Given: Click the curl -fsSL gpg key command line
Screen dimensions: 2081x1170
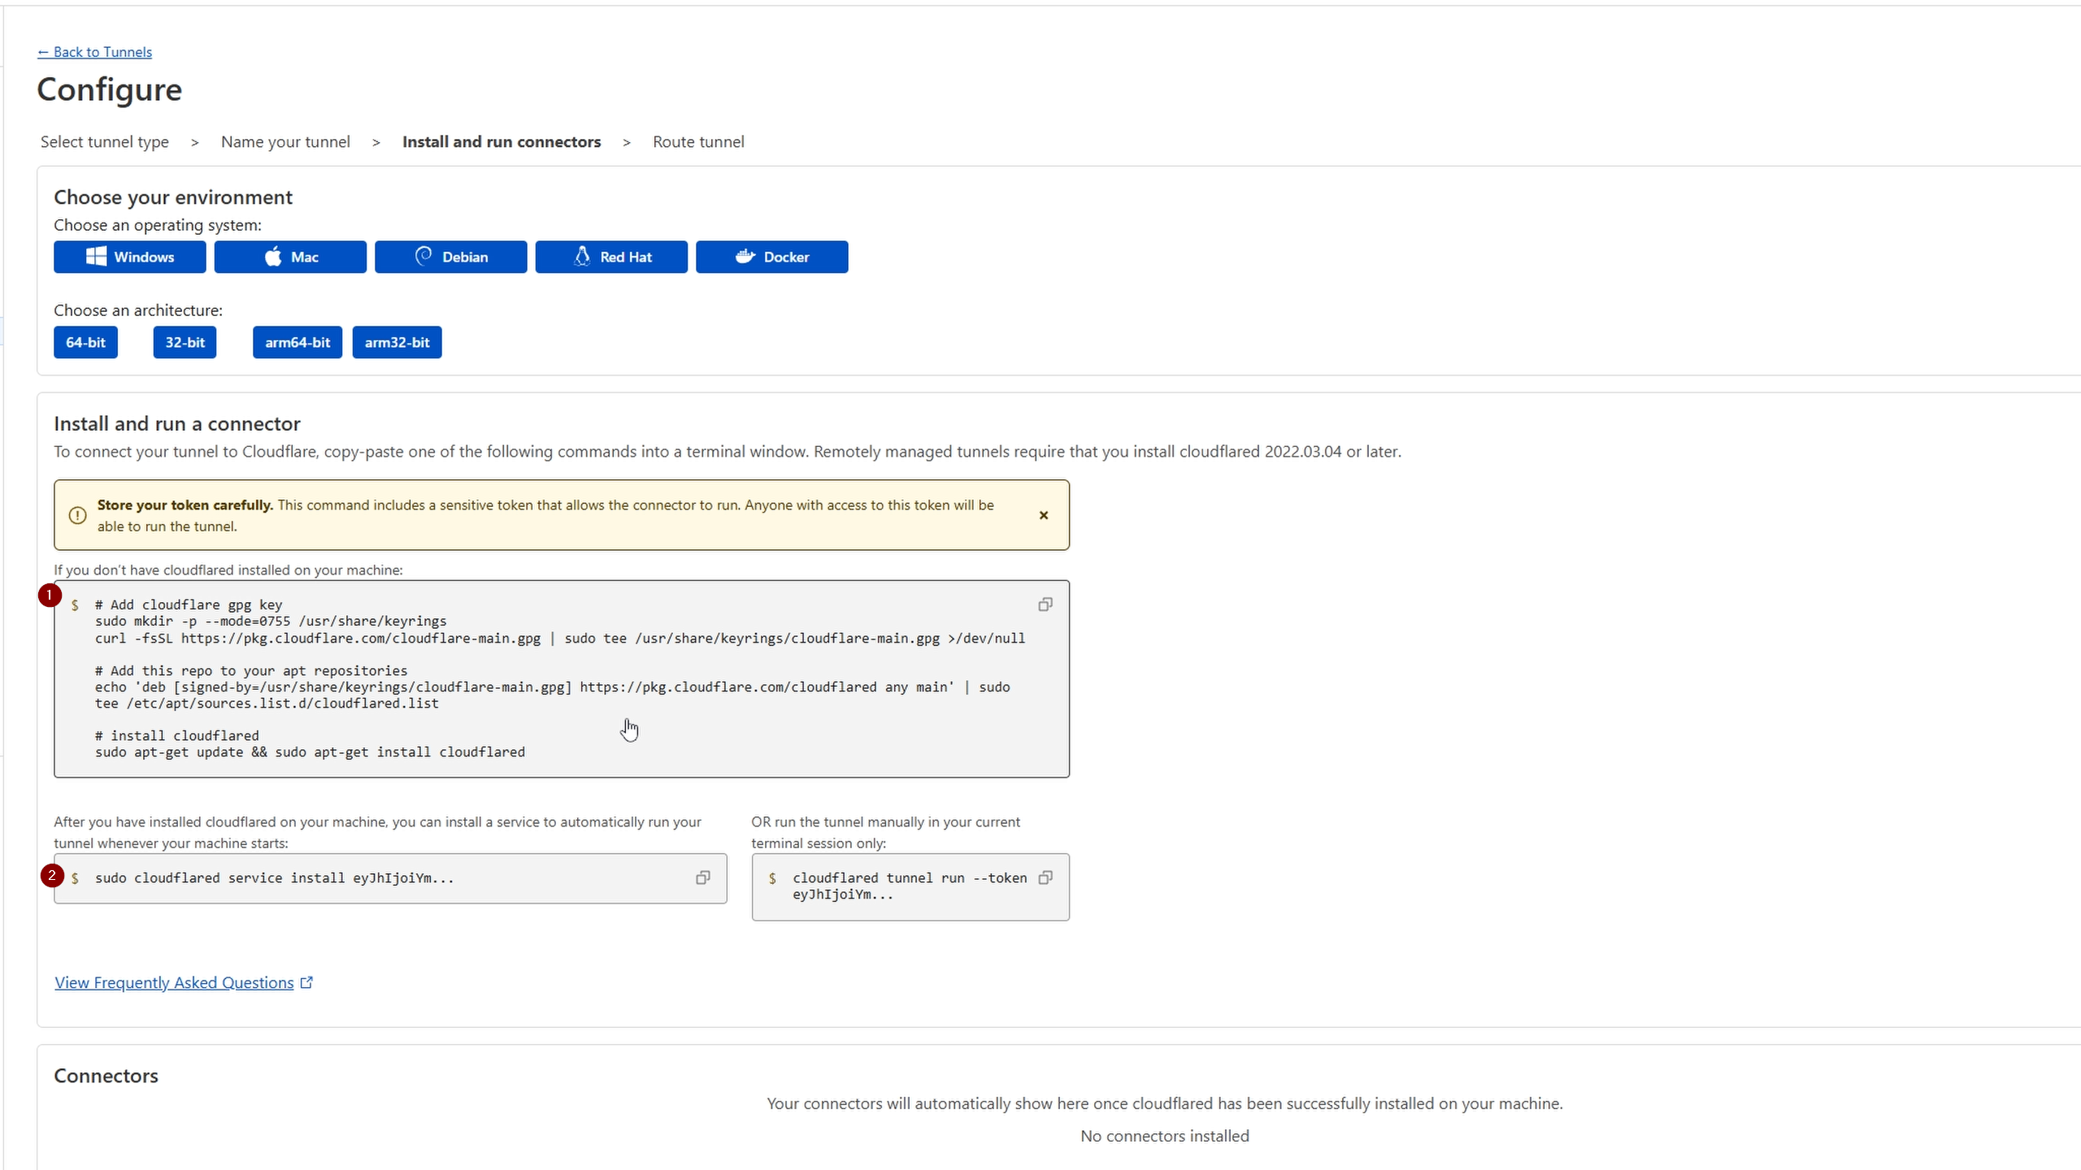Looking at the screenshot, I should click(560, 638).
